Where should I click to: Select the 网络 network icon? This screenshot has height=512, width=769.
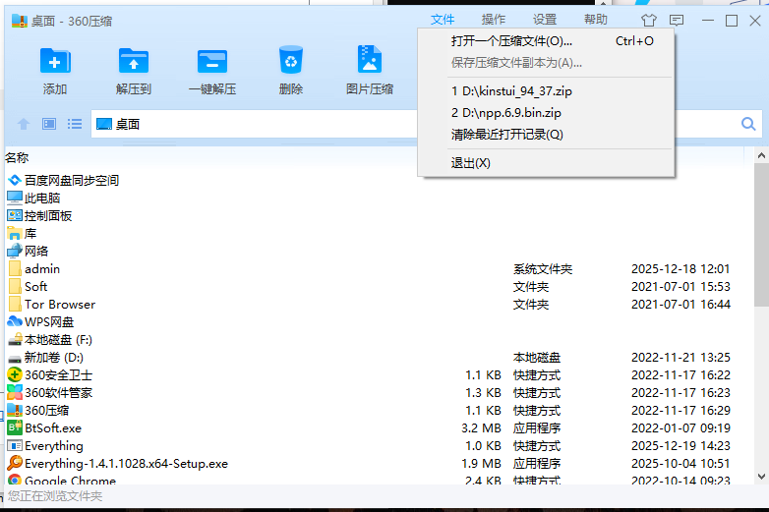pos(15,251)
